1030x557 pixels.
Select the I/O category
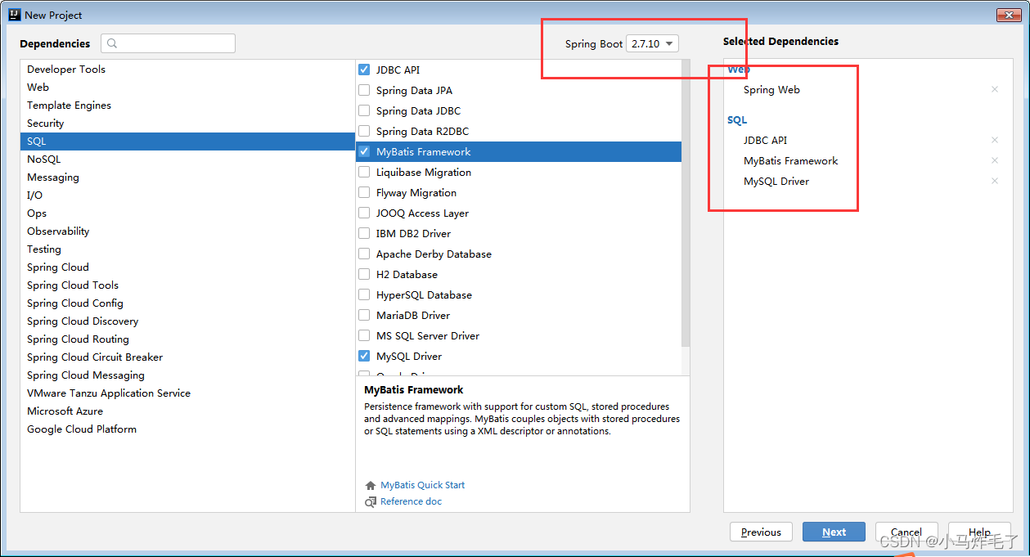(x=187, y=195)
